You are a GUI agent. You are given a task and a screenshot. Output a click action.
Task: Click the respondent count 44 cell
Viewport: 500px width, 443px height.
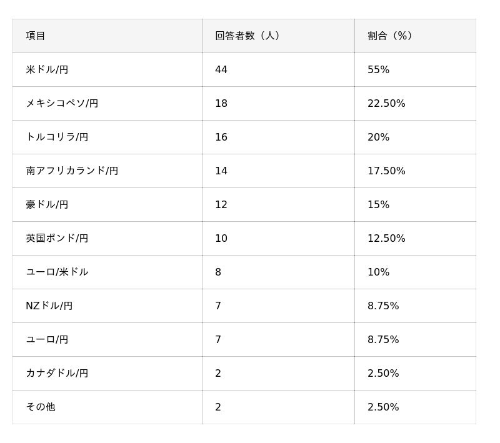[x=221, y=69]
